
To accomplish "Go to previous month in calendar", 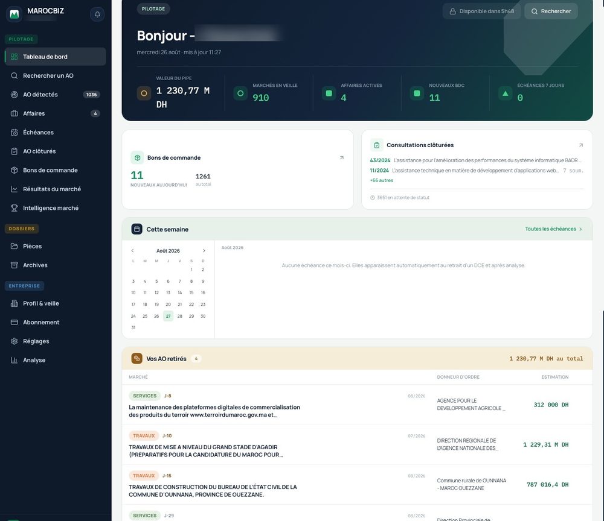I will 132,251.
